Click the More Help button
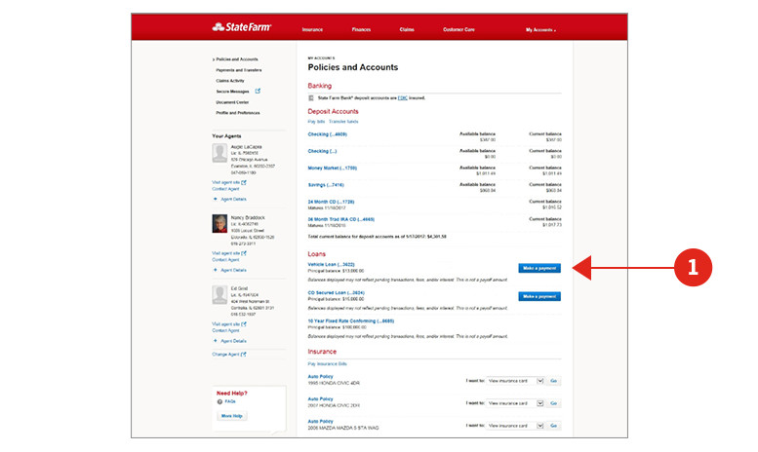This screenshot has height=452, width=758. [x=232, y=416]
